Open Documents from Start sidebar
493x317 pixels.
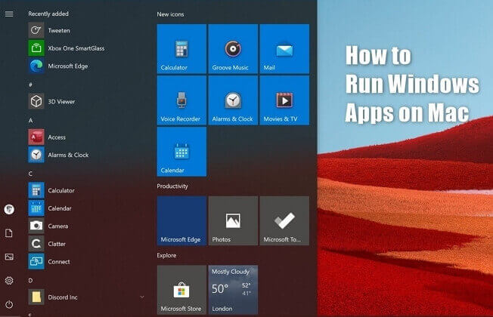9,233
